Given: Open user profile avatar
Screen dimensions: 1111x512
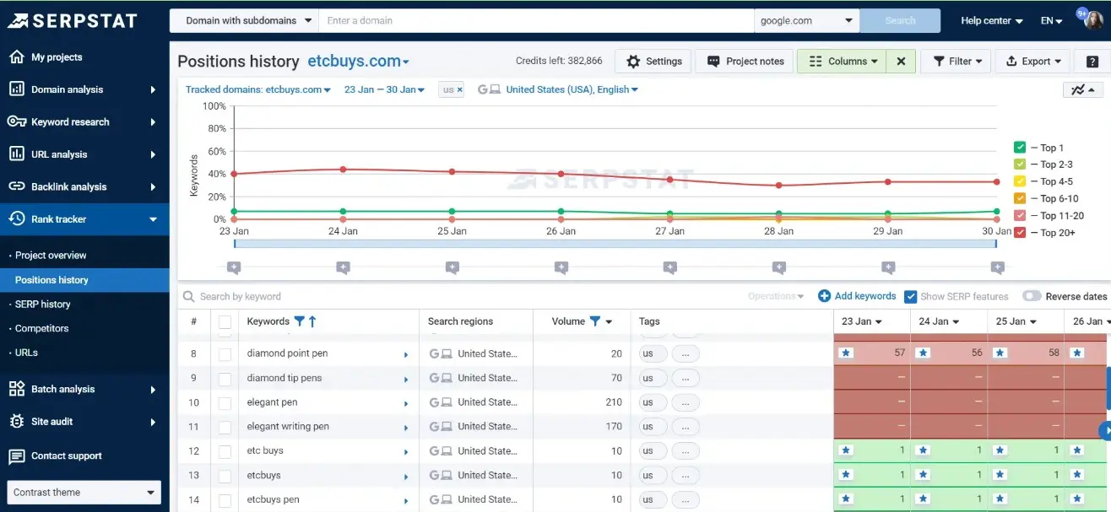Looking at the screenshot, I should [x=1094, y=20].
